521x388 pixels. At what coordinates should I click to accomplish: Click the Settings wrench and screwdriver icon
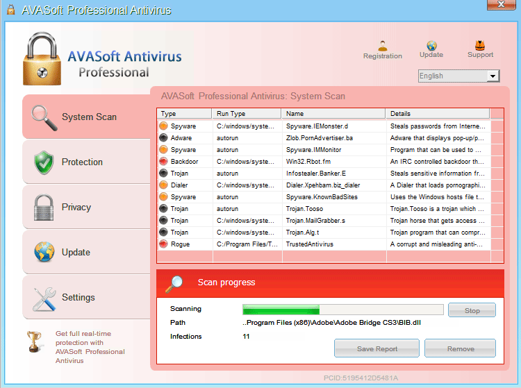tap(44, 298)
